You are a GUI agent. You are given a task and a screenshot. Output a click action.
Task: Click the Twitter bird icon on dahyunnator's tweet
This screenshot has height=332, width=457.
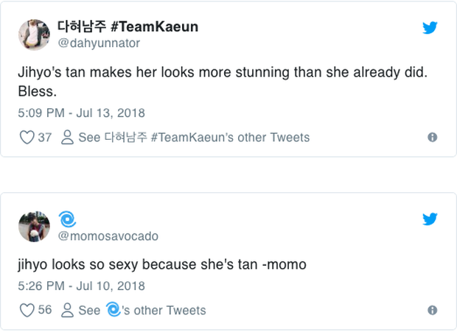click(430, 29)
